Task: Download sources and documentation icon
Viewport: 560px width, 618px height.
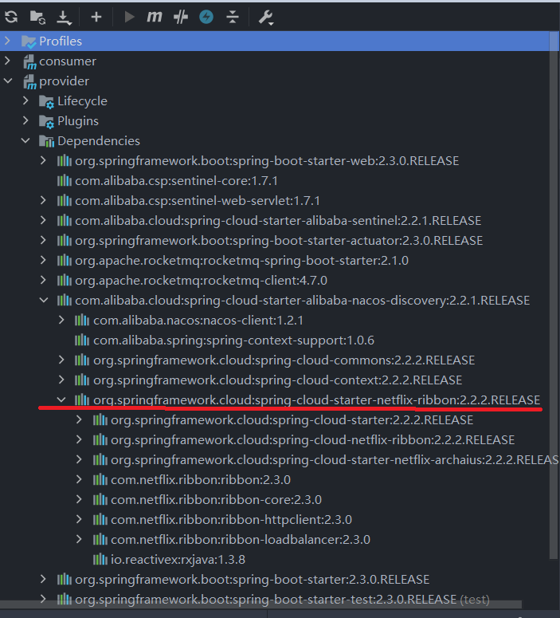Action: (64, 18)
